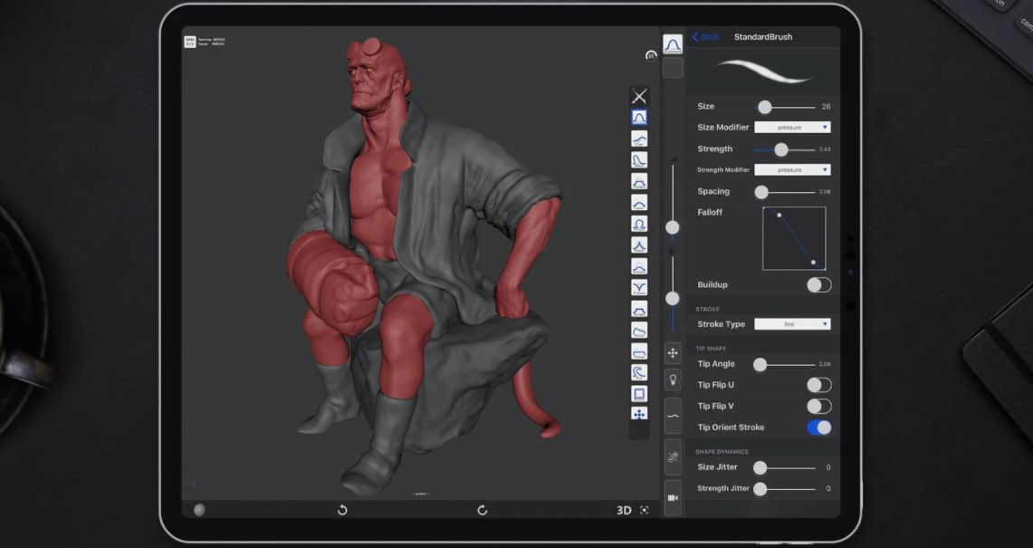Open the mesh stats icon at top left
This screenshot has width=1033, height=548.
click(190, 42)
